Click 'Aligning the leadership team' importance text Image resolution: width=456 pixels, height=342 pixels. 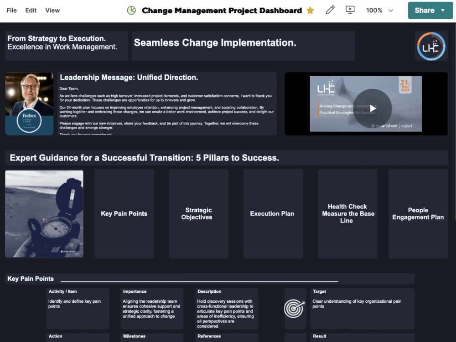click(151, 309)
